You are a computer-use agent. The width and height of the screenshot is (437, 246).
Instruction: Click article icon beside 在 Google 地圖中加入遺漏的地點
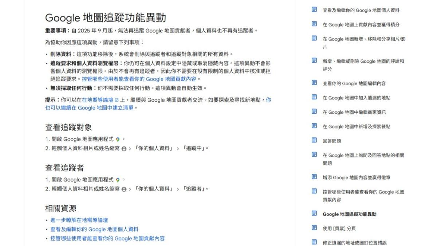pyautogui.click(x=314, y=97)
